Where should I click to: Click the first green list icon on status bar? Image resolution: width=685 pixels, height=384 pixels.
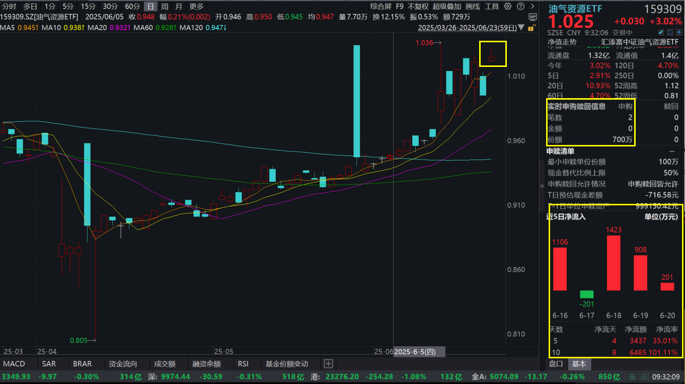pyautogui.click(x=632, y=376)
